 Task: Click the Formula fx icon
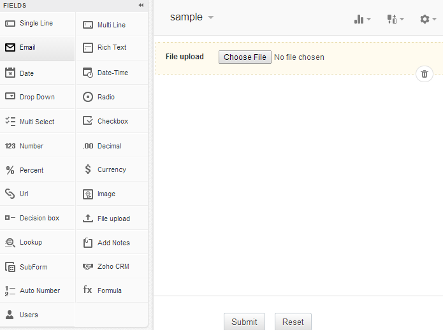pyautogui.click(x=88, y=291)
